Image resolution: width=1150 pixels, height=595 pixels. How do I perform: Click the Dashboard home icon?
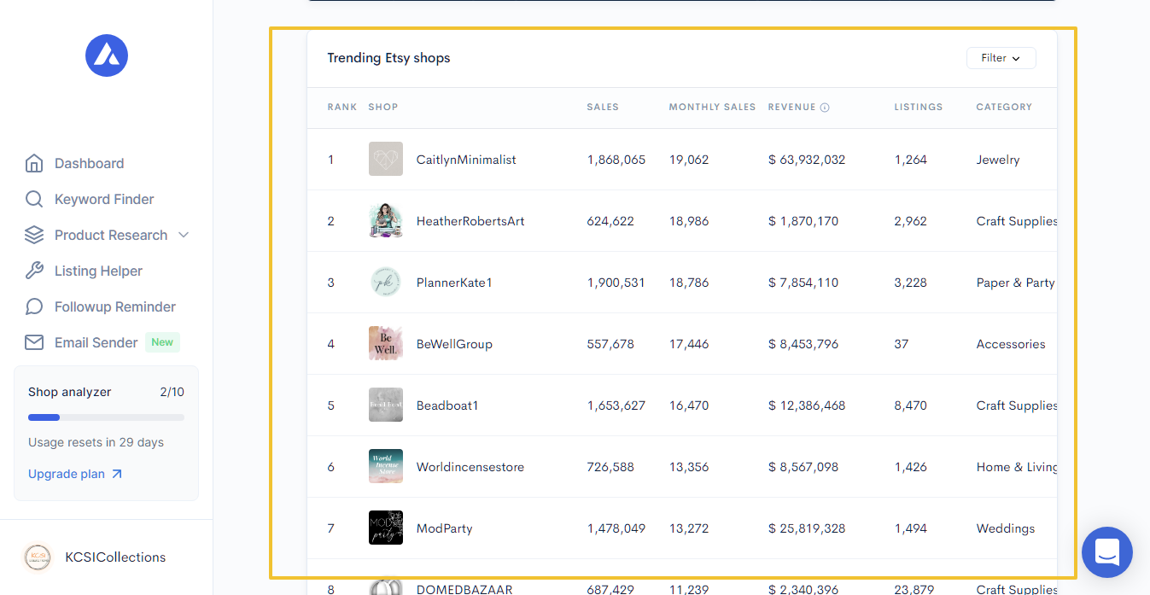click(34, 163)
